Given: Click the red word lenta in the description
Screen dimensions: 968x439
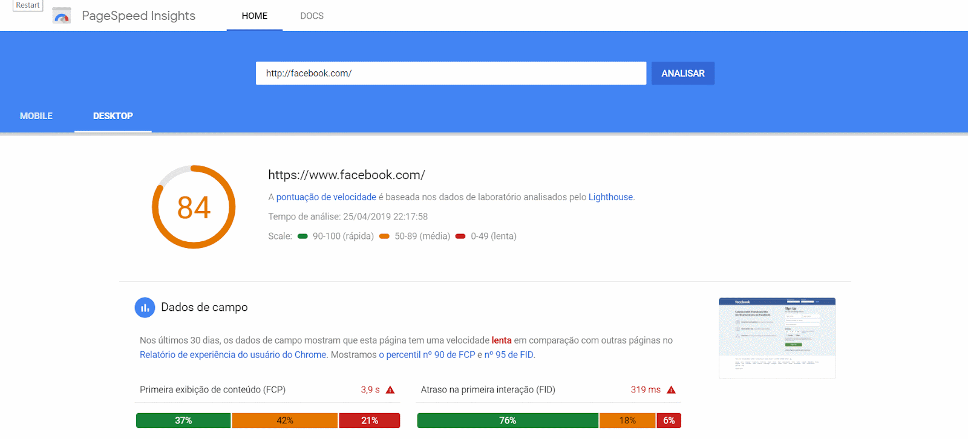Looking at the screenshot, I should pos(502,340).
